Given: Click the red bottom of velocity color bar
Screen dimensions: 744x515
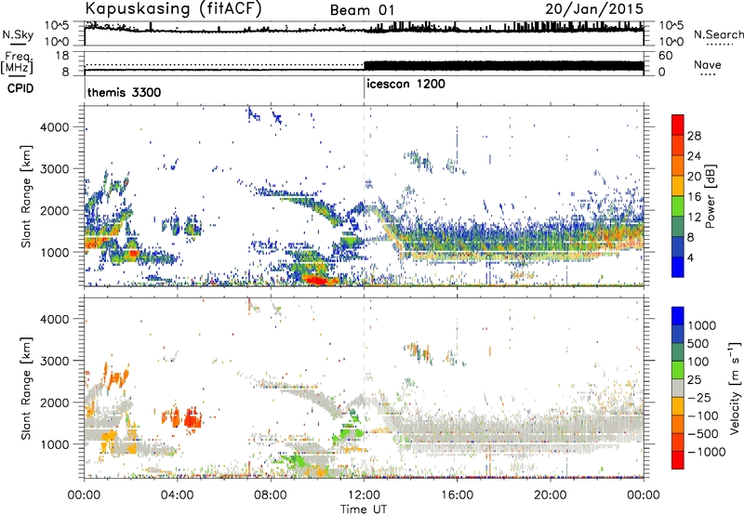Looking at the screenshot, I should pos(678,462).
